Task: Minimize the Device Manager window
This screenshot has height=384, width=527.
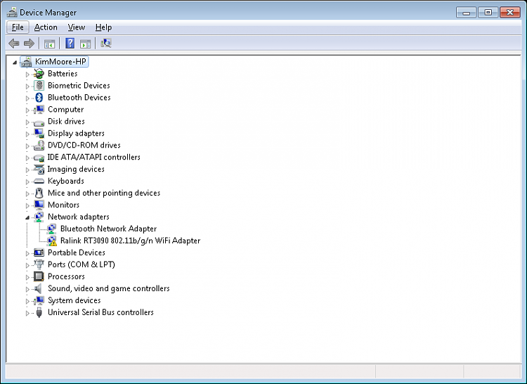Action: tap(466, 13)
